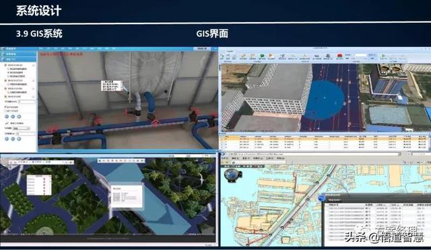The height and width of the screenshot is (250, 431).
Task: Click the white label popup beside the pipe
Action: 112,85
